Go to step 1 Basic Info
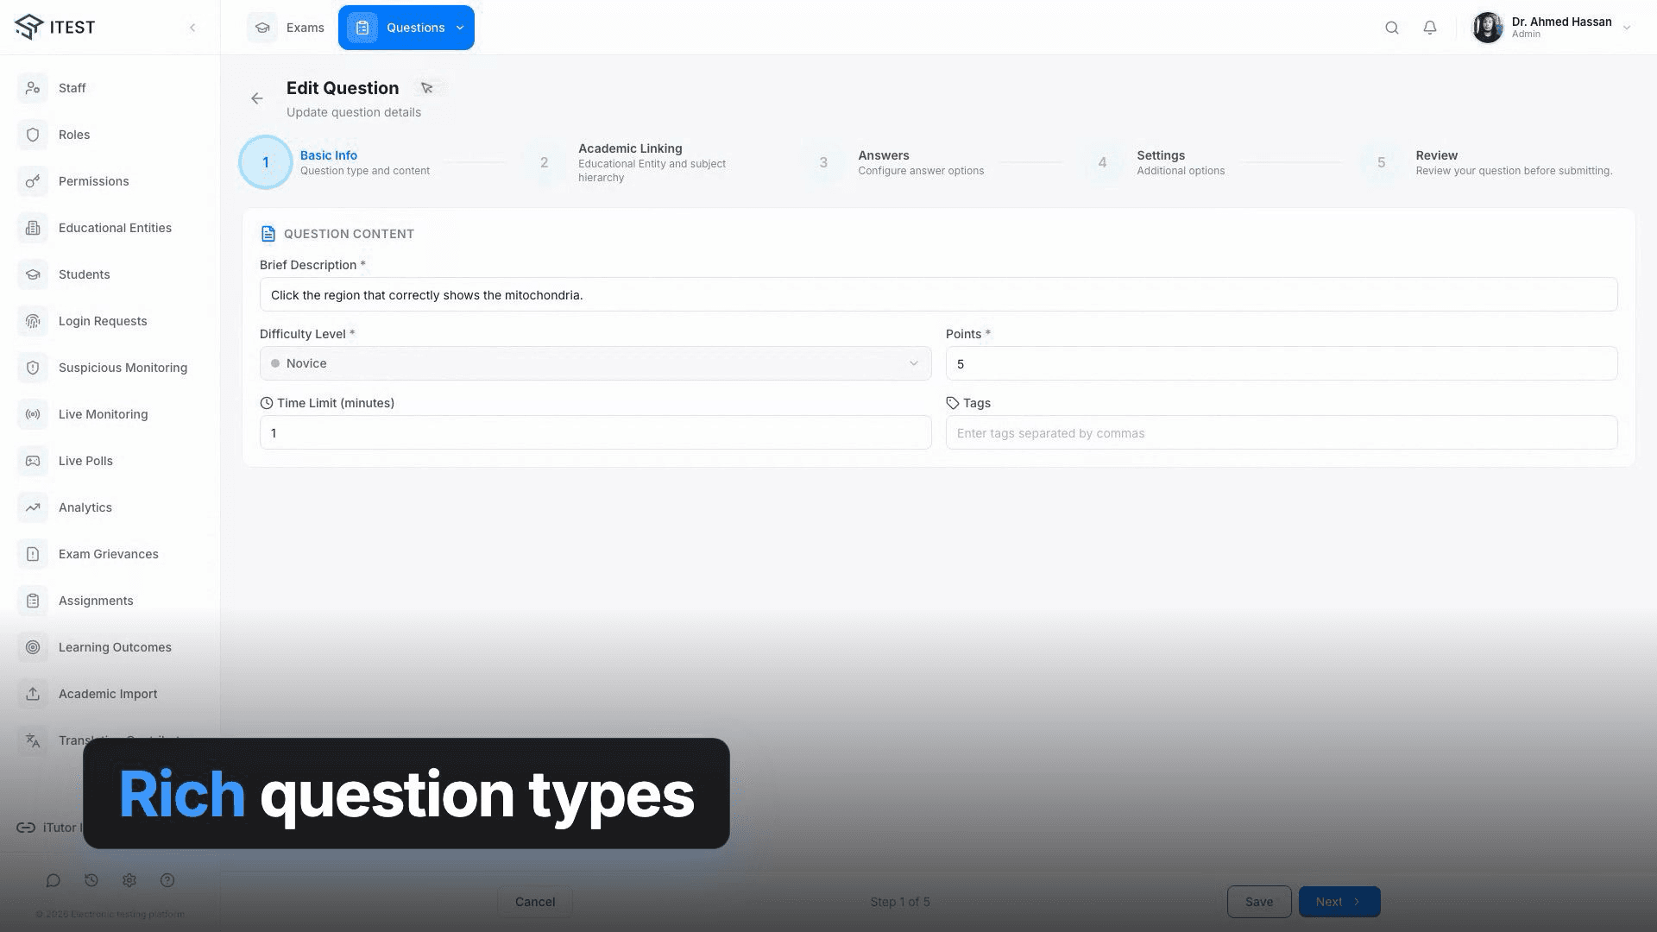The image size is (1657, 932). click(337, 162)
